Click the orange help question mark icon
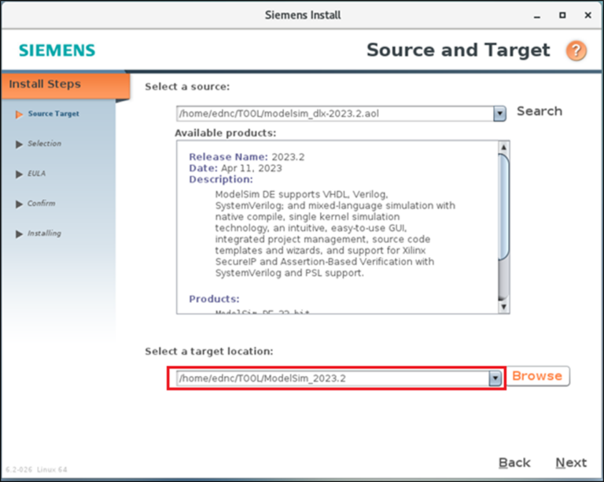Image resolution: width=604 pixels, height=482 pixels. tap(576, 51)
